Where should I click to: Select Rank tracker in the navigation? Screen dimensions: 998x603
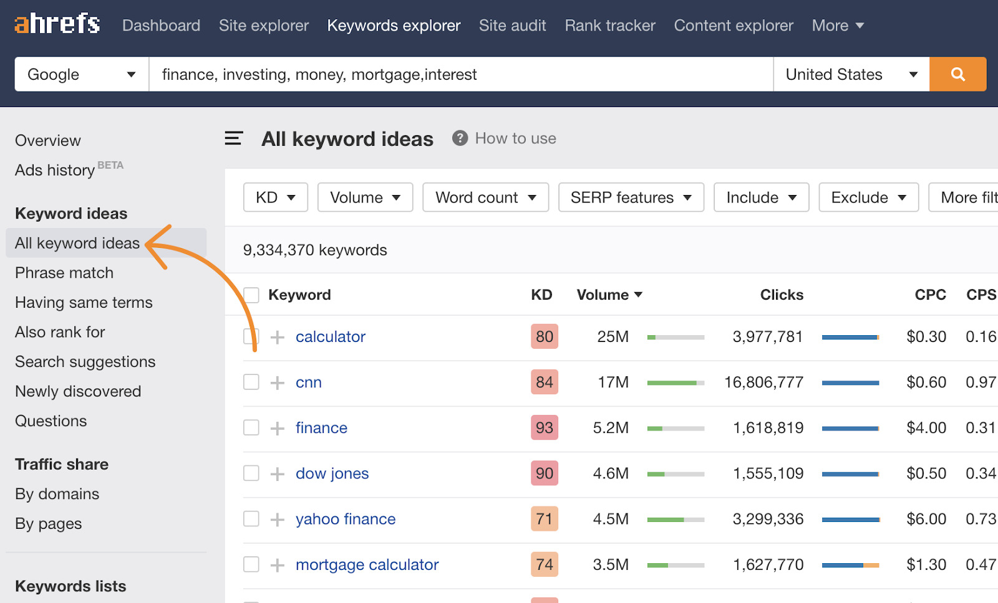click(609, 25)
